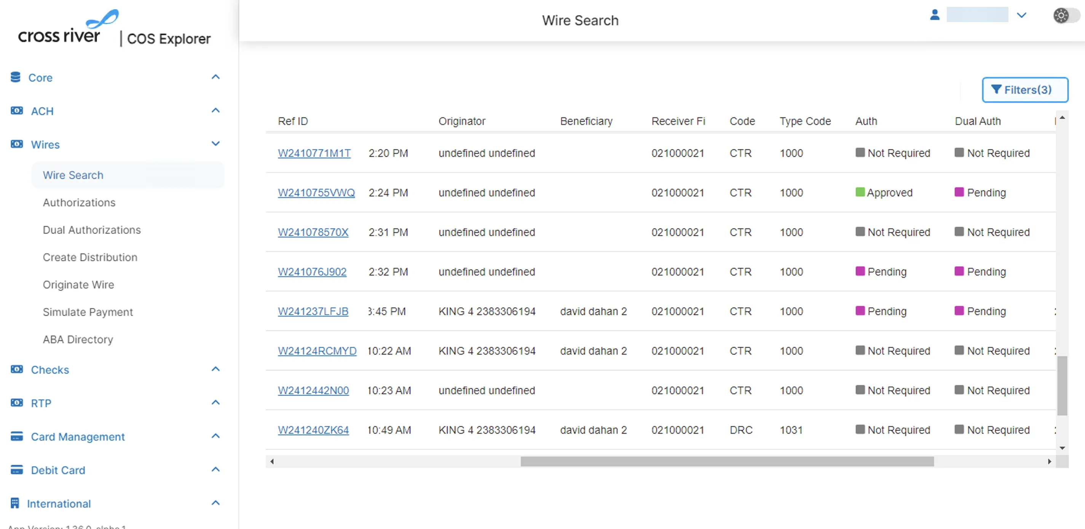
Task: Click the Card Management card icon
Action: coord(16,436)
